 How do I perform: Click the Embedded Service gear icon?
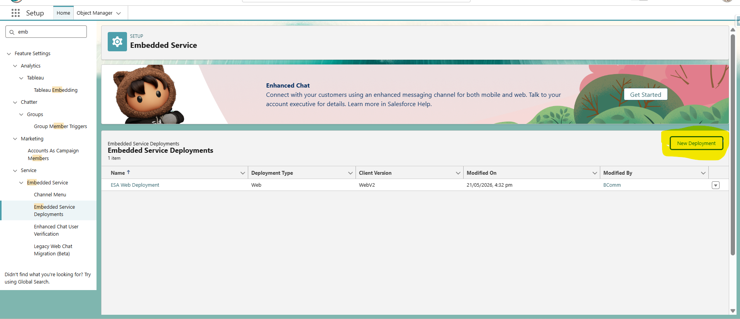coord(117,42)
